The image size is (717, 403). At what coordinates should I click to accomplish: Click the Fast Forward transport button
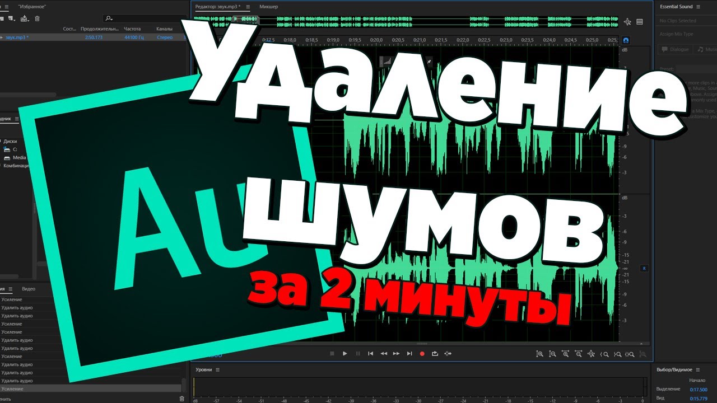point(397,354)
